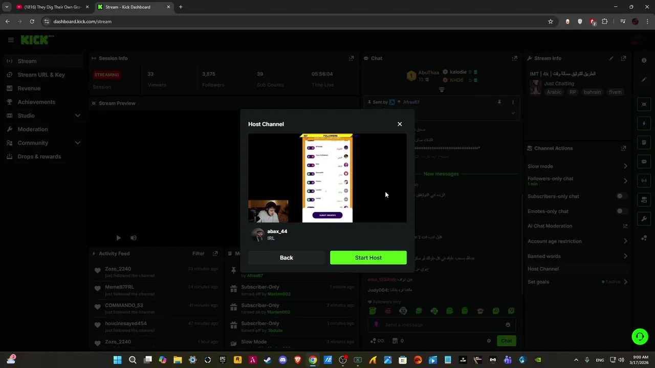Open the abax_44 stream thumbnail preview
The width and height of the screenshot is (655, 368).
pyautogui.click(x=327, y=178)
